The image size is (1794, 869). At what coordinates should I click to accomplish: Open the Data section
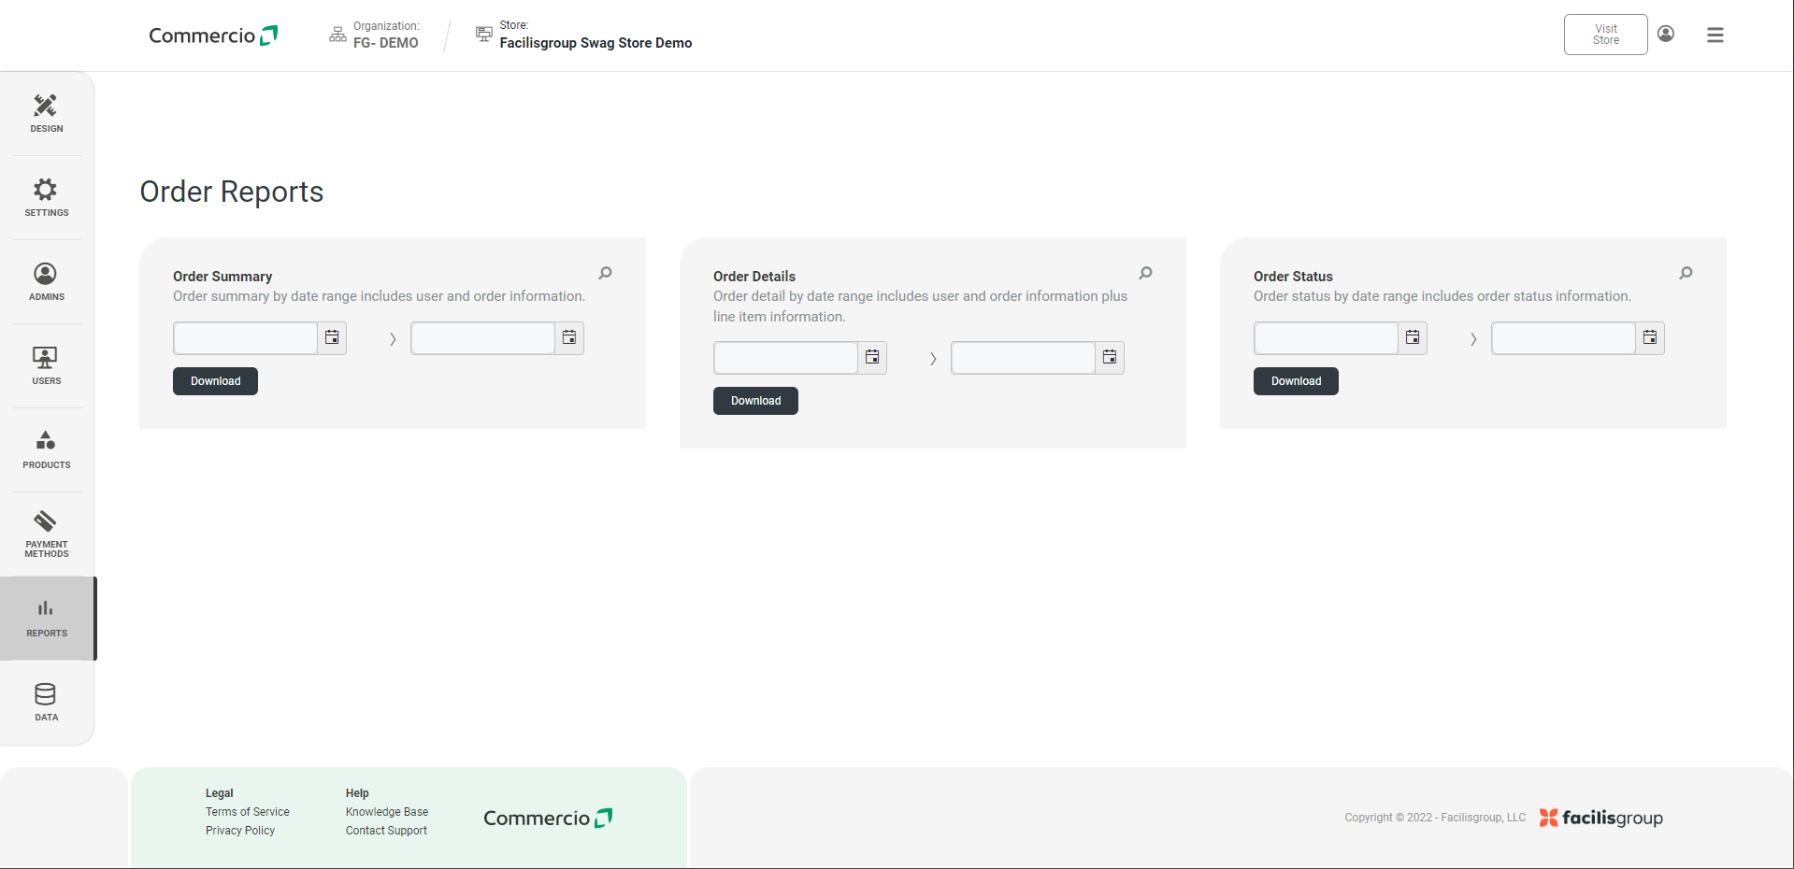click(47, 703)
